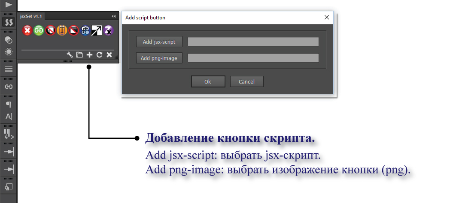Run the orange text frame script
Image resolution: width=453 pixels, height=203 pixels.
[x=62, y=30]
